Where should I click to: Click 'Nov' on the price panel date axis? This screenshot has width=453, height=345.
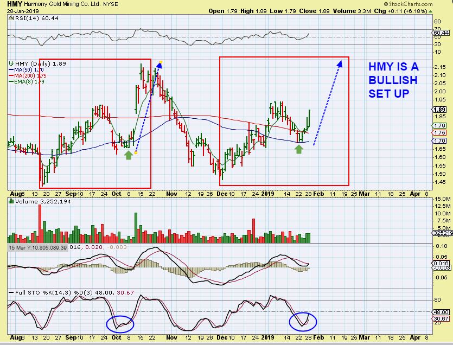click(x=171, y=194)
